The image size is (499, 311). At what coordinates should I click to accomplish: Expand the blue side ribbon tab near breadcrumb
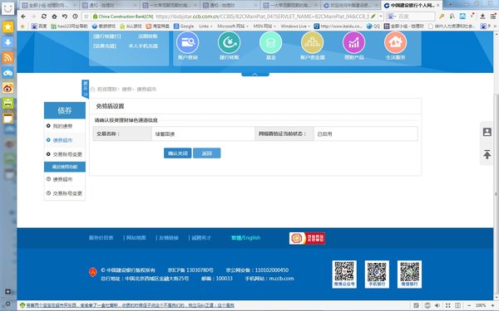tap(85, 90)
